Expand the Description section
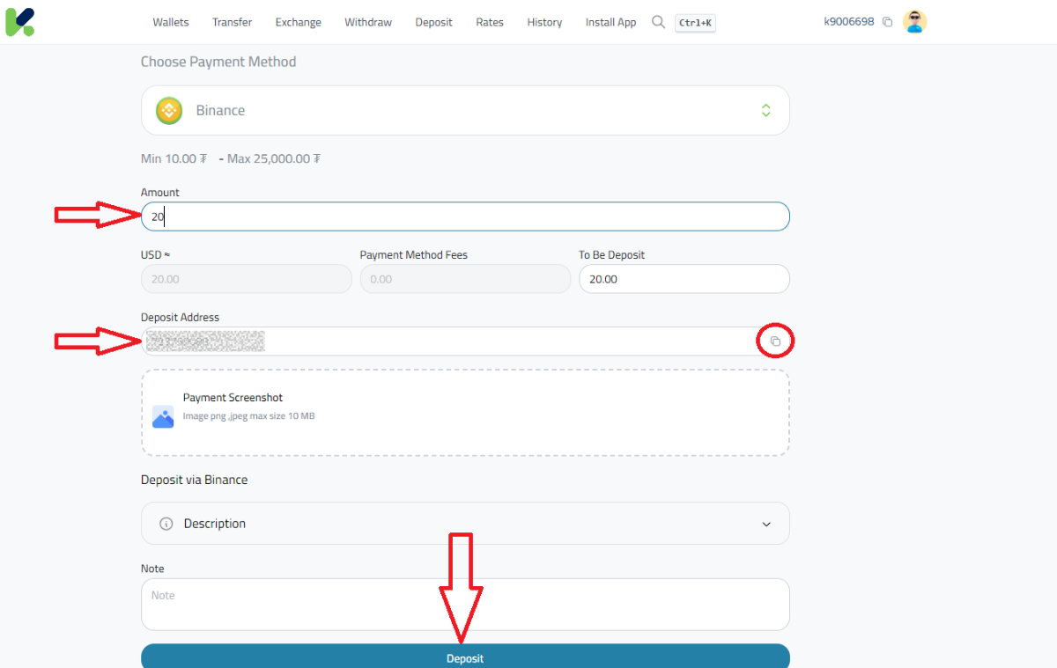Image resolution: width=1057 pixels, height=668 pixels. [x=765, y=523]
